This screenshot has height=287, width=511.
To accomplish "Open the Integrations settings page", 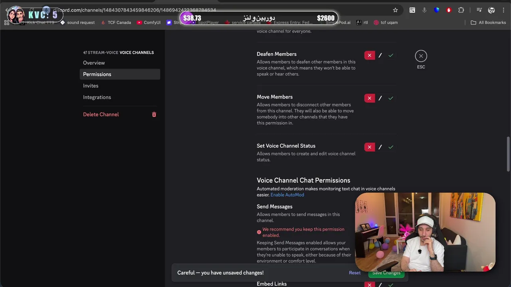I will (x=120, y=97).
